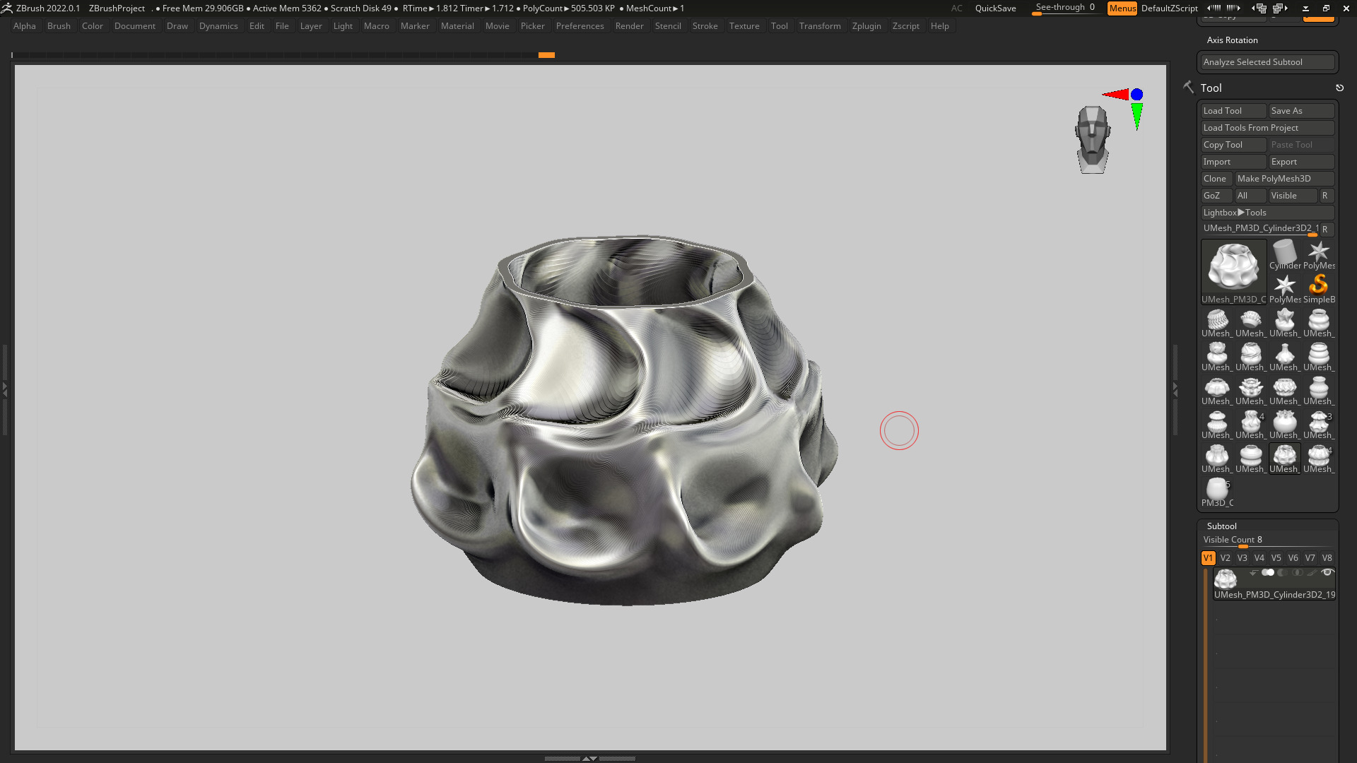Click the subtool thumbnail UMesh_PM3D_Cylinder3D2_19
1357x763 pixels.
pyautogui.click(x=1226, y=579)
